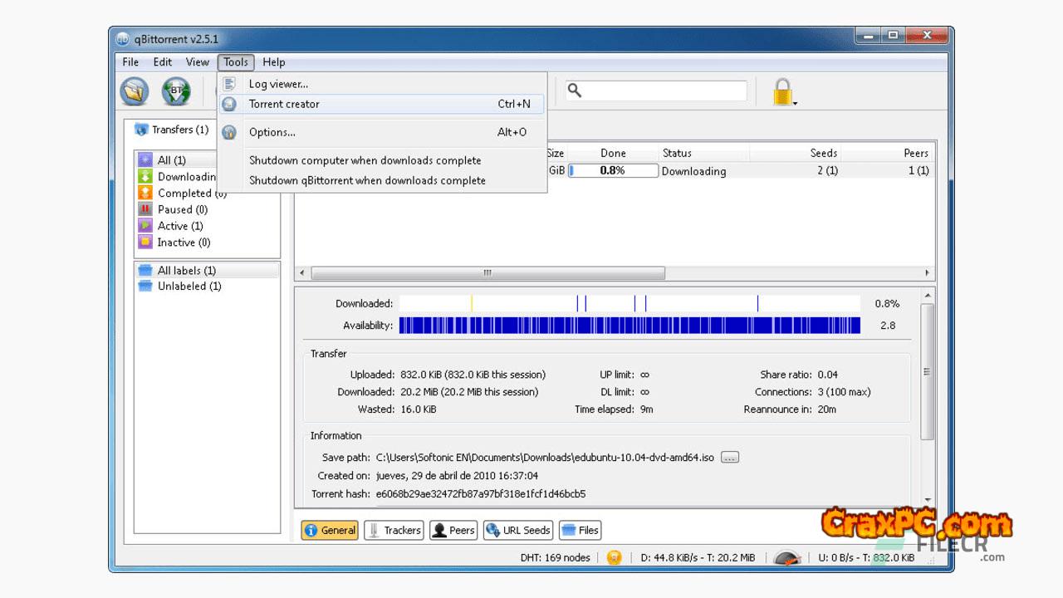Open Options from the Tools menu
1063x598 pixels.
(x=272, y=132)
